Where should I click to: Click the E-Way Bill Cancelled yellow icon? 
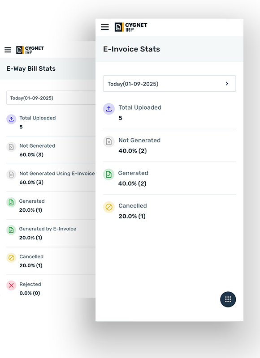[x=11, y=258]
